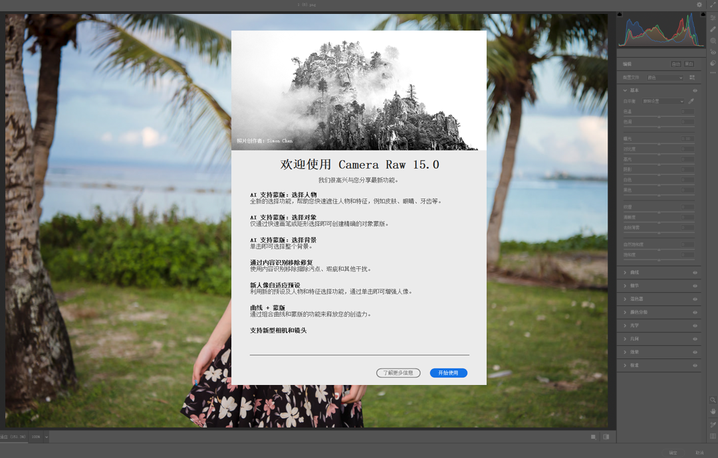Toggle visibility of 基本 panel edits

pyautogui.click(x=695, y=90)
